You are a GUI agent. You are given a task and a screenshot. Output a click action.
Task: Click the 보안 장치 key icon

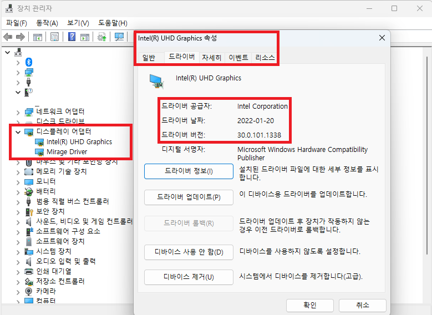click(29, 212)
